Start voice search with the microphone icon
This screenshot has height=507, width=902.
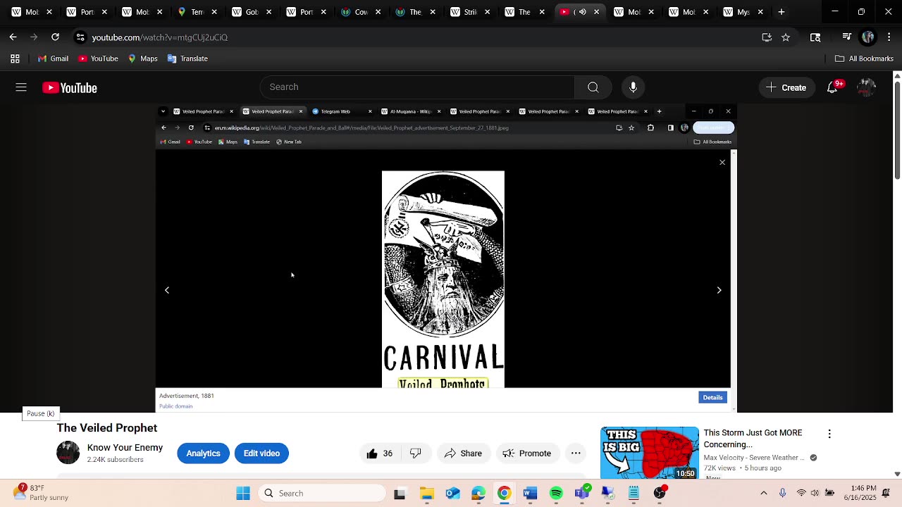point(633,87)
